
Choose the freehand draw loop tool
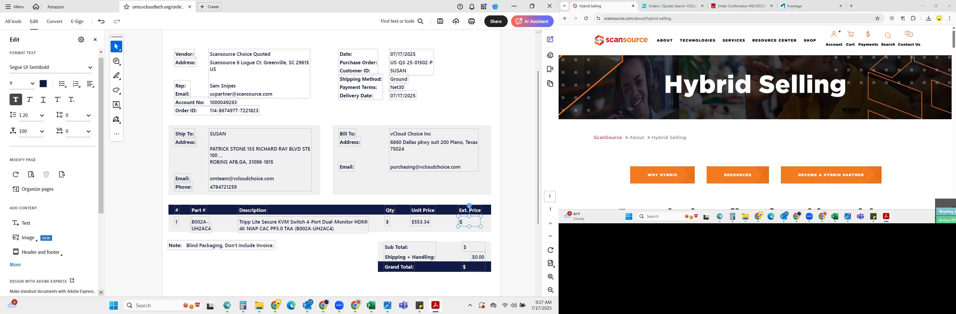117,90
